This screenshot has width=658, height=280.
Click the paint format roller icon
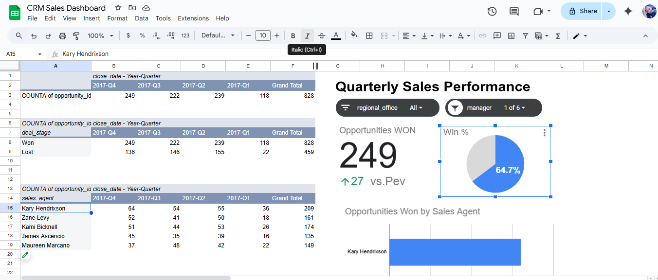click(76, 35)
